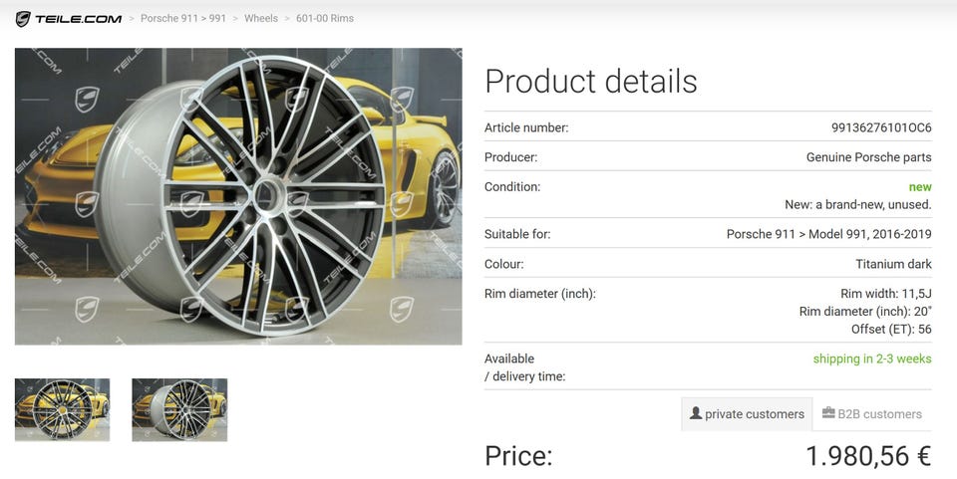The image size is (957, 479).
Task: Open the 601-00 Rims breadcrumb link
Action: pyautogui.click(x=324, y=19)
